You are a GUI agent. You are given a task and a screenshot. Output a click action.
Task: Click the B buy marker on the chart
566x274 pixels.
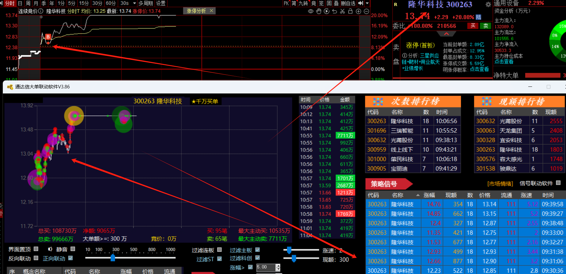pyautogui.click(x=48, y=37)
